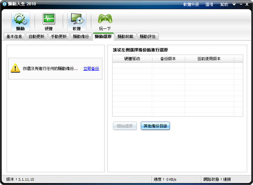Click the 版本：3.1.11.15 status text
Screen dimensions: 253x185
tap(20, 180)
